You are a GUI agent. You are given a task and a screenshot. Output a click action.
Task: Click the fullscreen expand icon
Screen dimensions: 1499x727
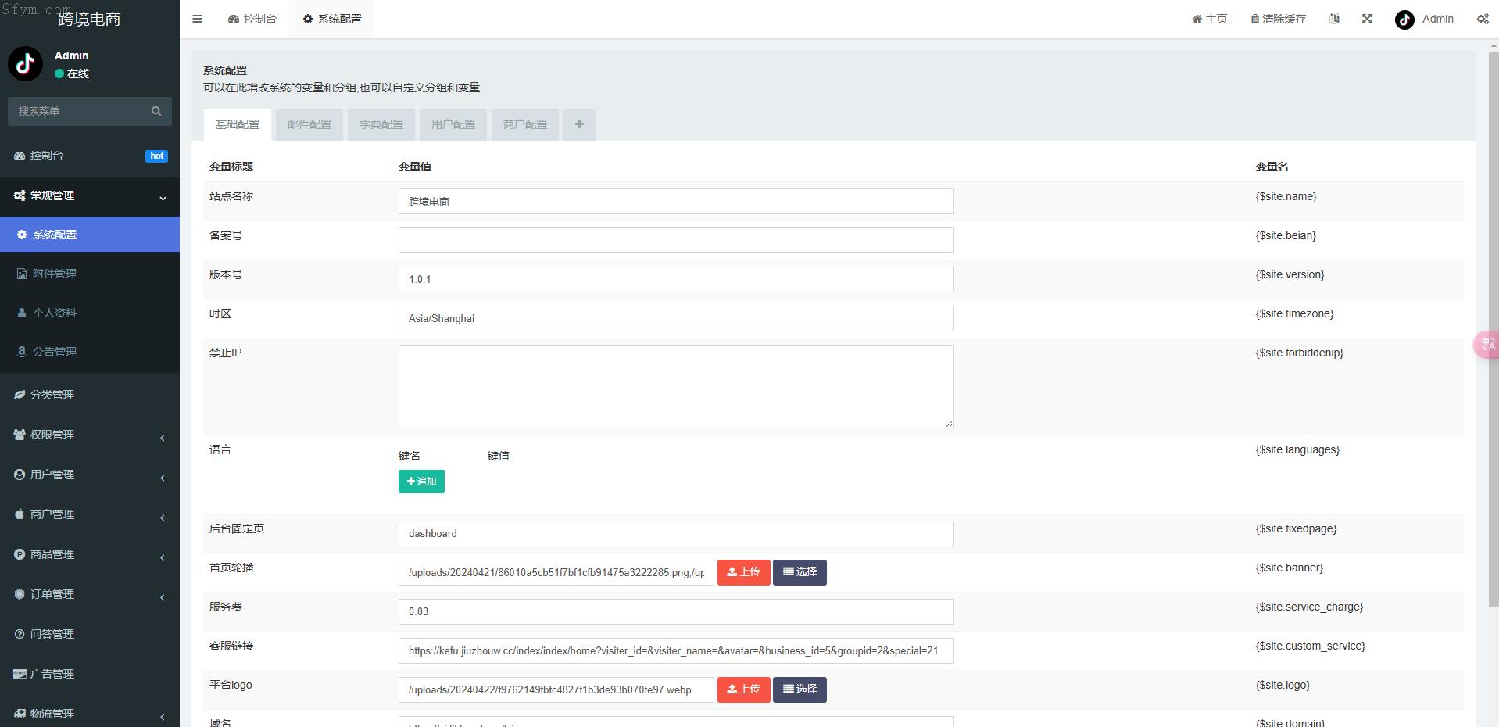[x=1367, y=19]
